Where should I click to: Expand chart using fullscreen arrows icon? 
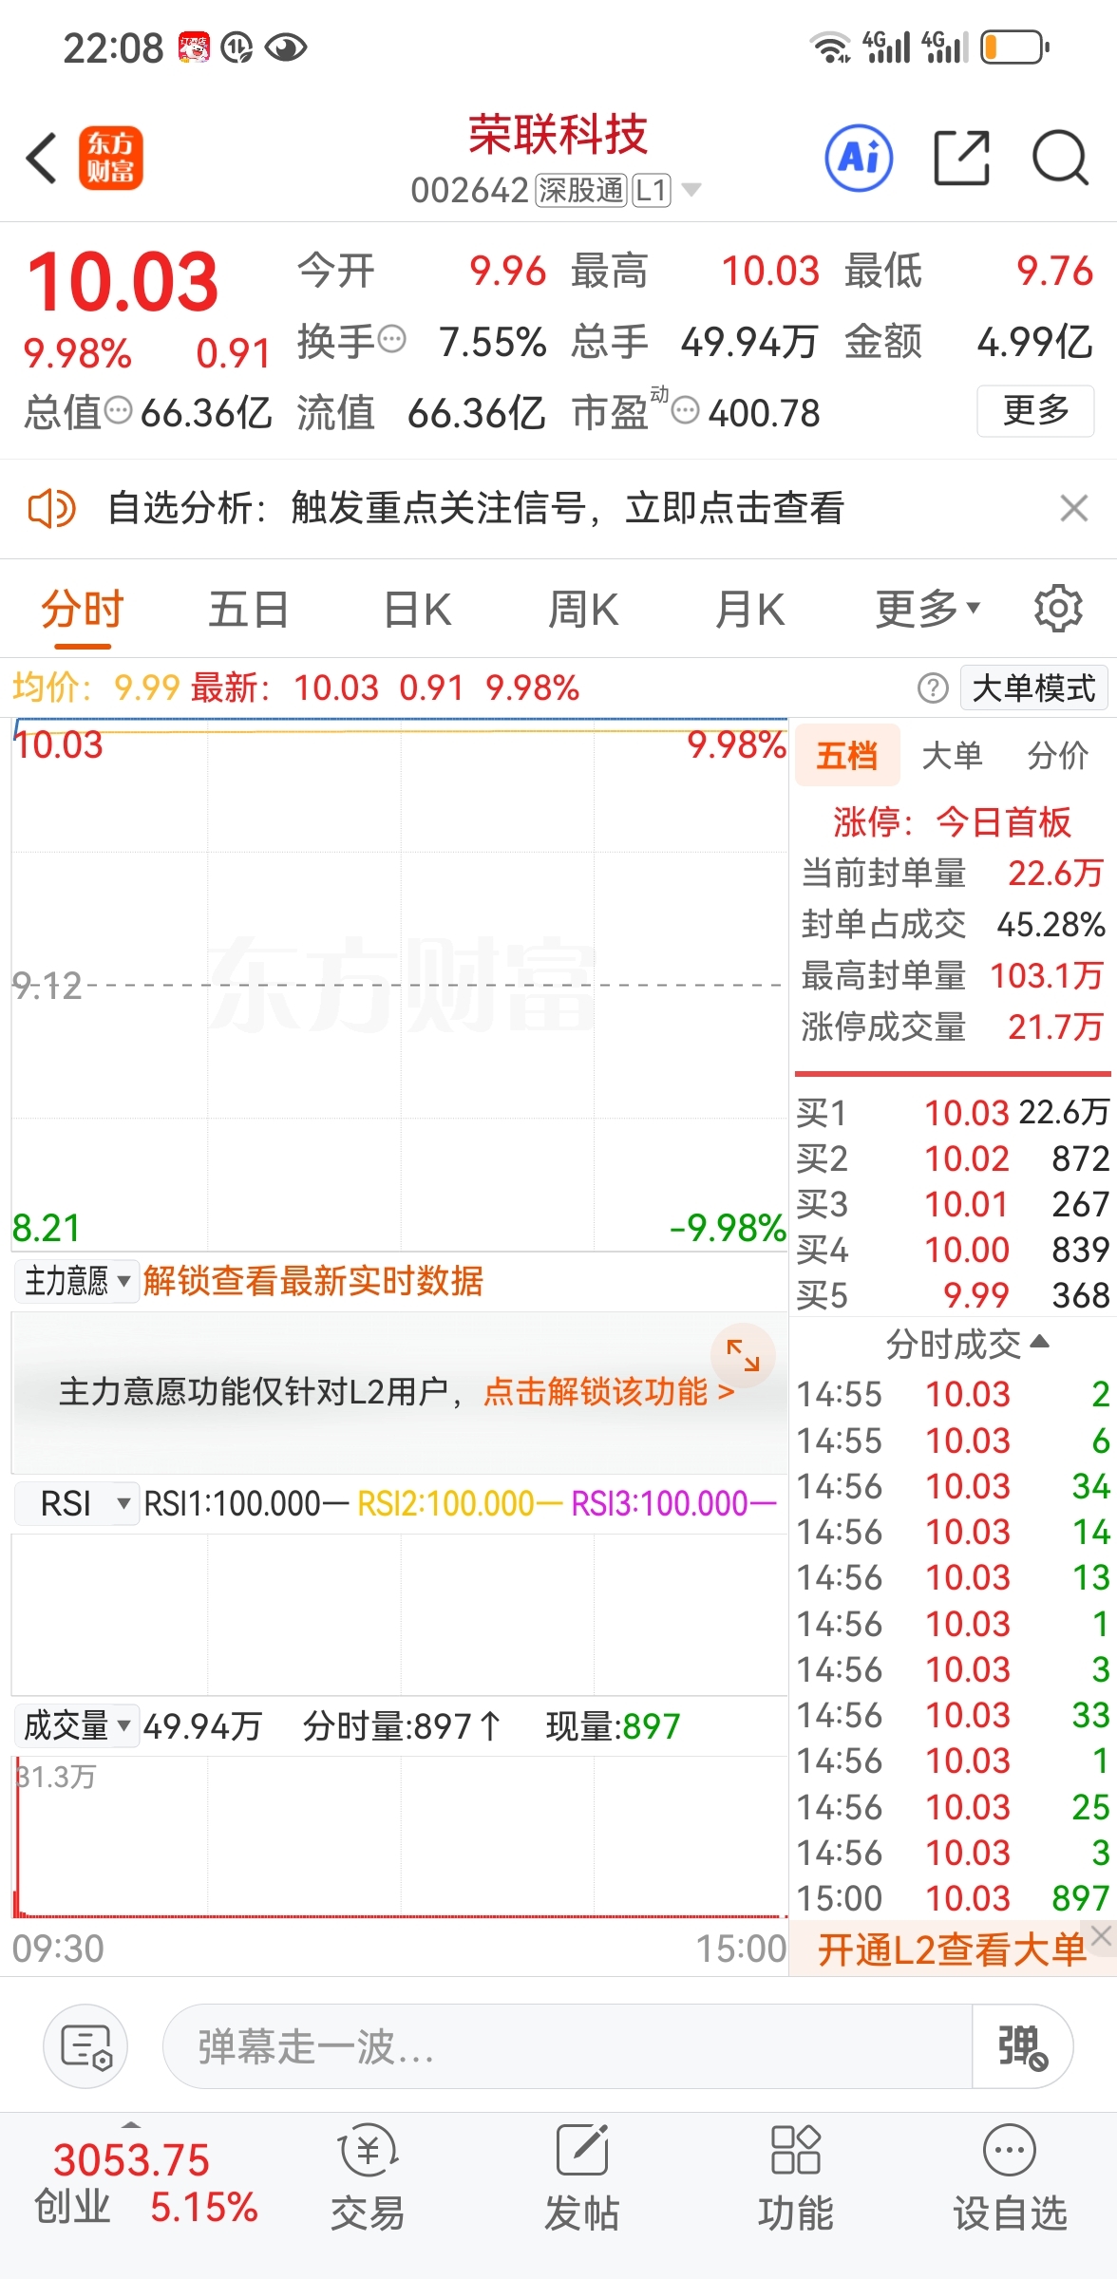click(x=743, y=1355)
